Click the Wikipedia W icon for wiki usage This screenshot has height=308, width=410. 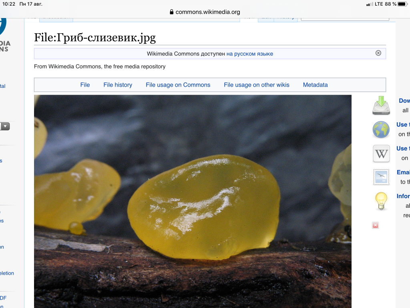(x=381, y=153)
